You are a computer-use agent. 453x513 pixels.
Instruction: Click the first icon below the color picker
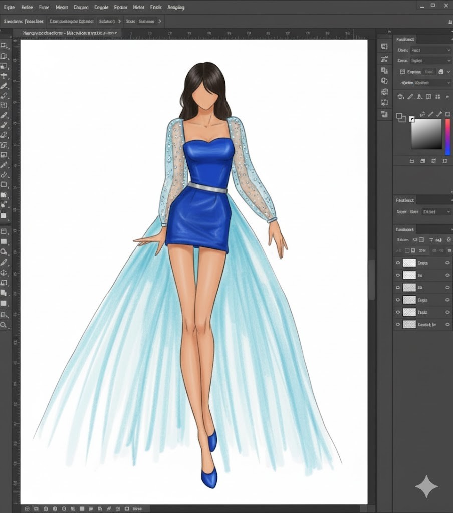coord(412,161)
